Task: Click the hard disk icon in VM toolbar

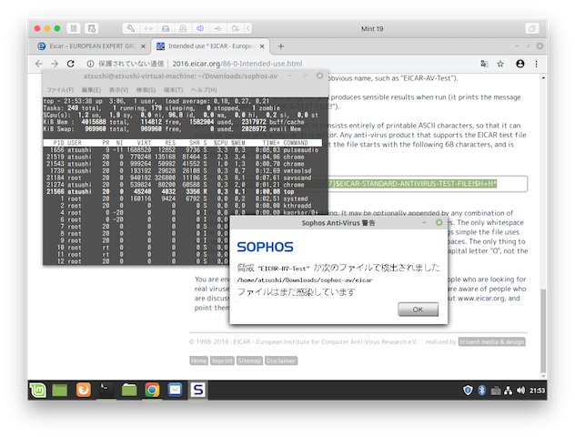Action: point(166,28)
